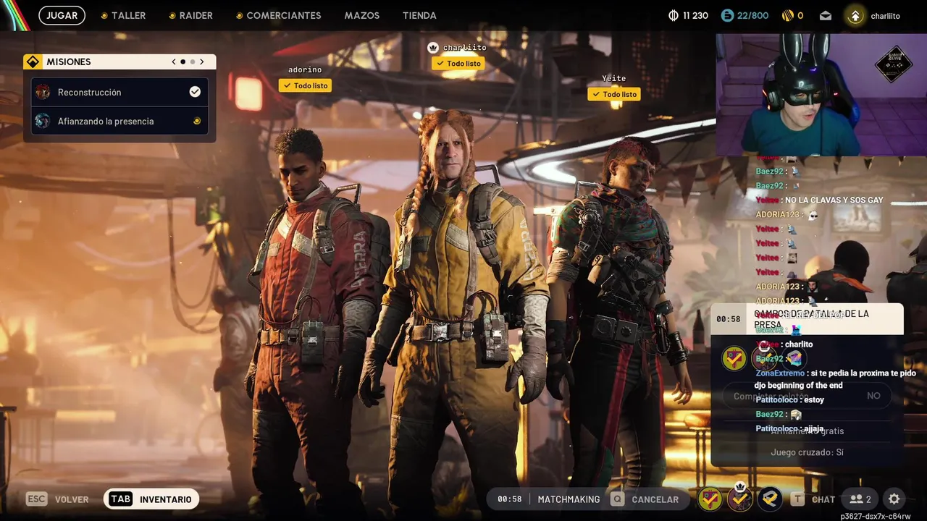Click the Yeite player name
The width and height of the screenshot is (927, 521).
point(614,78)
